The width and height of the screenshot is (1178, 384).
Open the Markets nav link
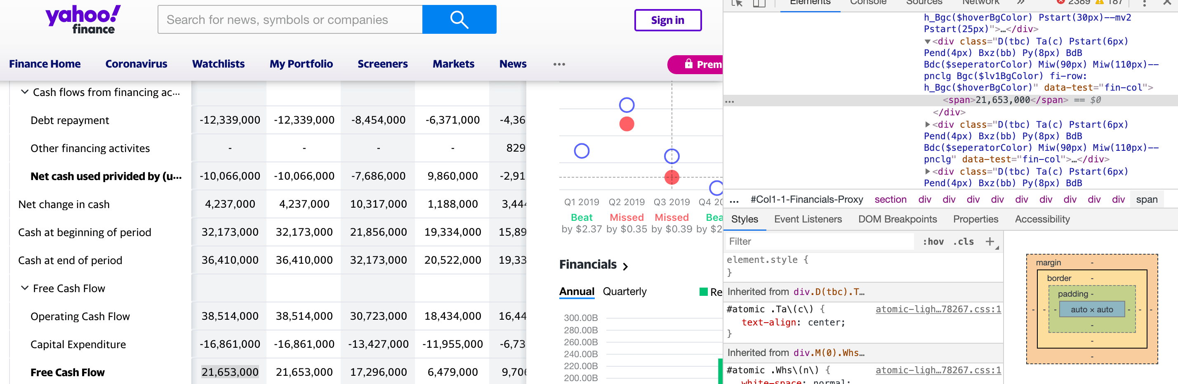tap(453, 64)
